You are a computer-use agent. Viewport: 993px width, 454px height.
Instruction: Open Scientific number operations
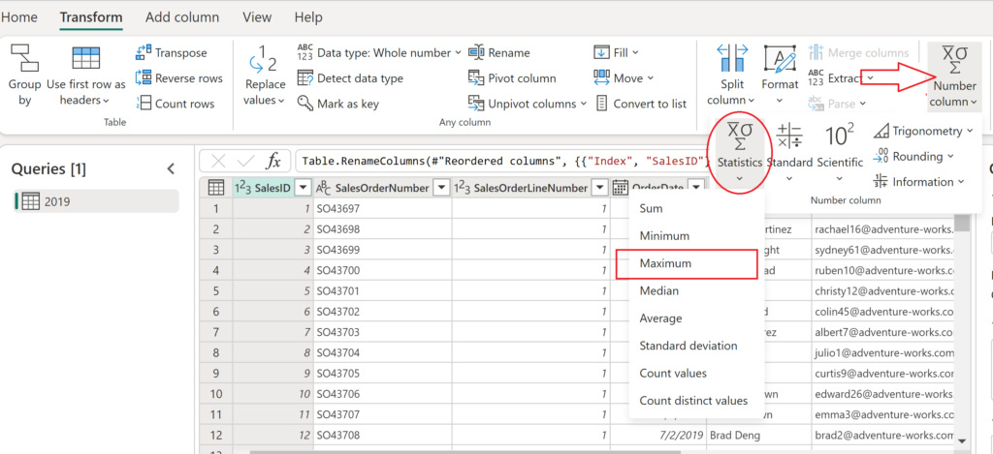[840, 152]
